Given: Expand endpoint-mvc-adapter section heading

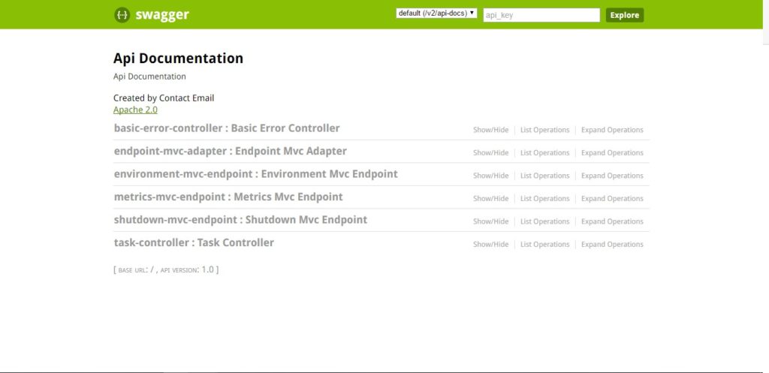Looking at the screenshot, I should 230,152.
